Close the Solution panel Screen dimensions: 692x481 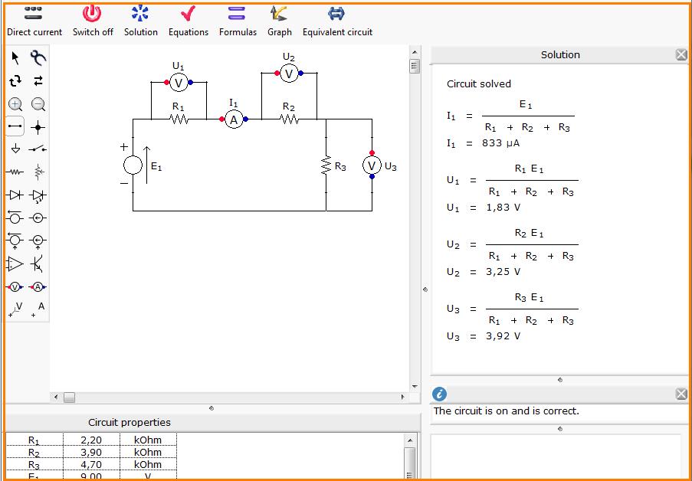[681, 54]
